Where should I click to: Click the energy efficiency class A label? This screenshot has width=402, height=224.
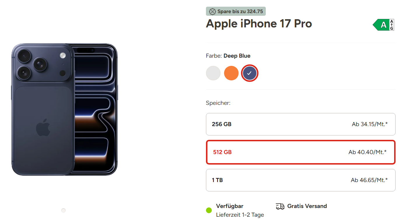click(383, 25)
